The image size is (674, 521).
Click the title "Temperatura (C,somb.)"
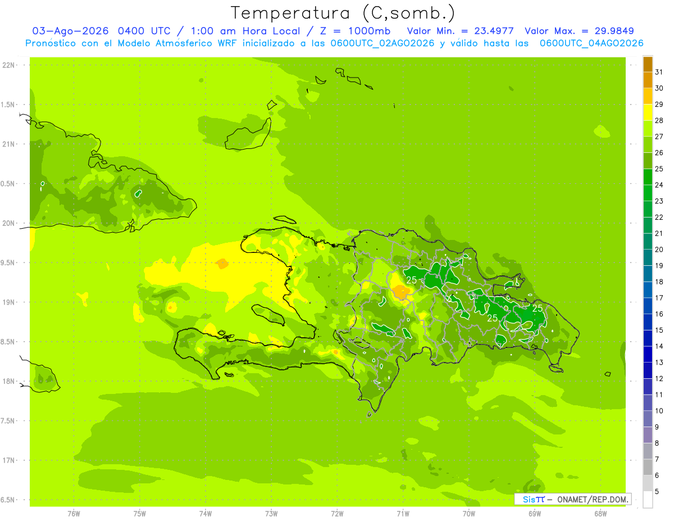coord(343,13)
